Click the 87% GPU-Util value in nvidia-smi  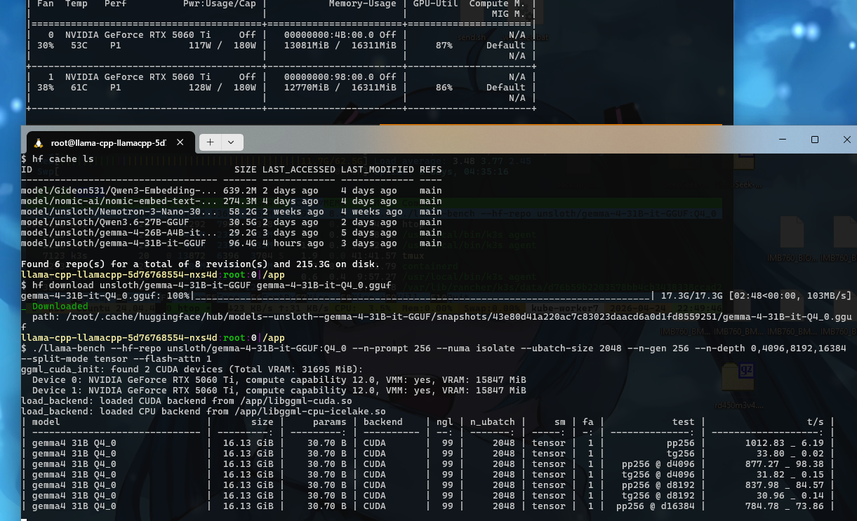pos(444,46)
